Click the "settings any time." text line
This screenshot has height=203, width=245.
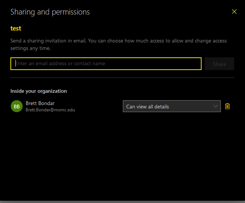tap(30, 48)
